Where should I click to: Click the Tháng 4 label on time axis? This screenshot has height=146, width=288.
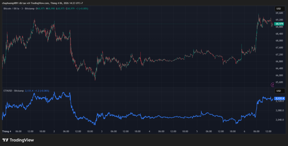point(6,131)
